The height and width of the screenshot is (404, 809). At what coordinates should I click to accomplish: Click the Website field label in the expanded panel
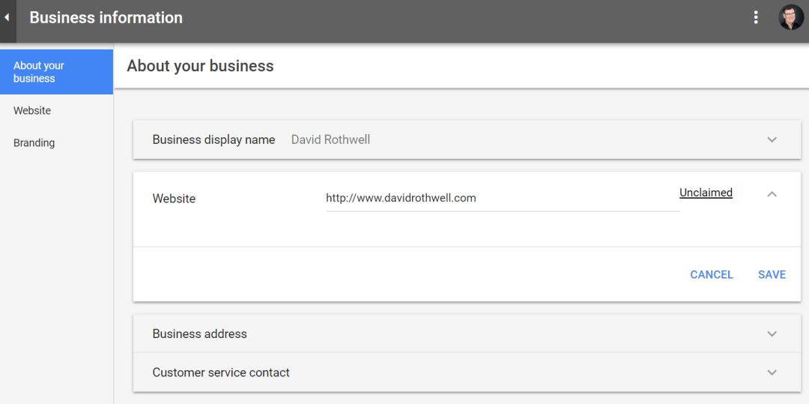174,199
